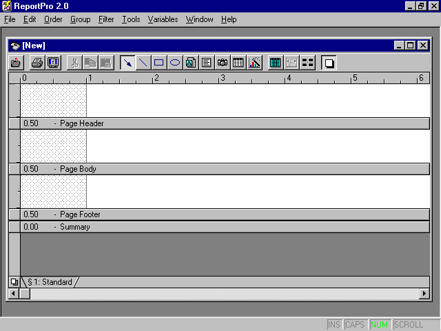The height and width of the screenshot is (331, 441).
Task: Open the Group menu
Action: click(80, 19)
